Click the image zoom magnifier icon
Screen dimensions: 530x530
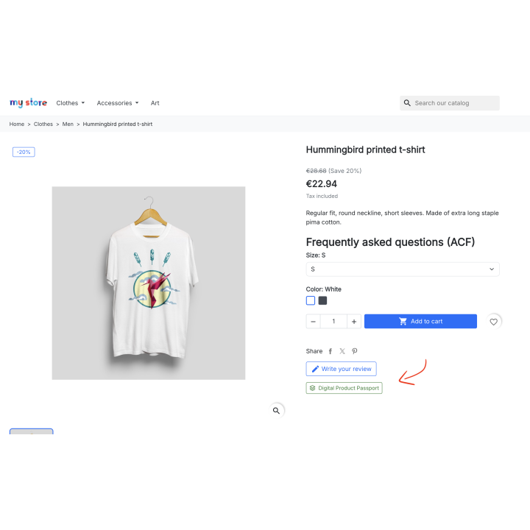point(276,411)
